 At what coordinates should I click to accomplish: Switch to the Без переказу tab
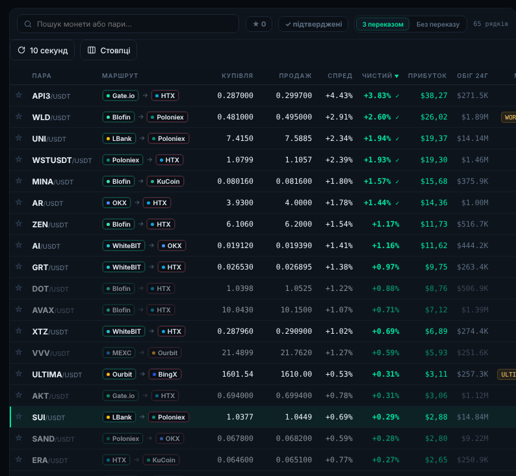[x=437, y=24]
